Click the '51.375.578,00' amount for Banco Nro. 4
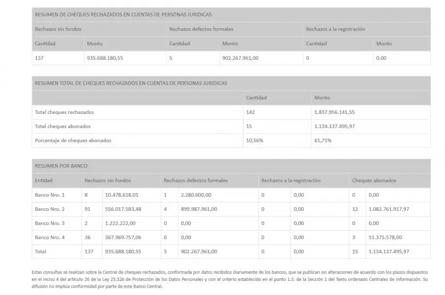The height and width of the screenshot is (295, 445). coord(385,237)
